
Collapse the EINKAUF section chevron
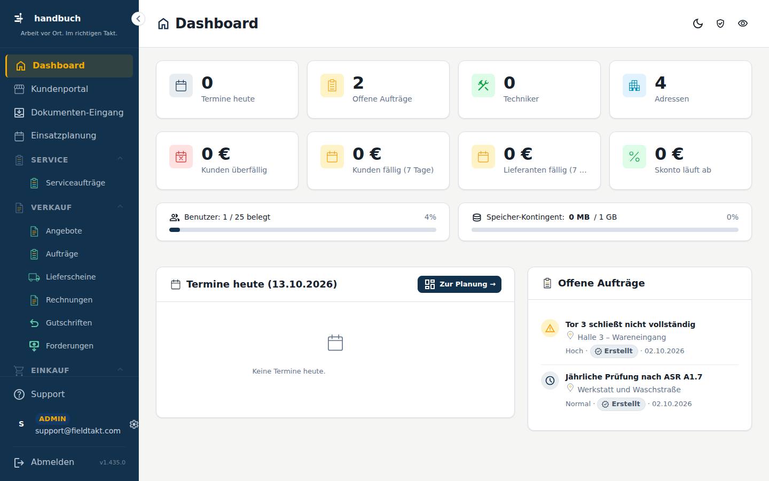coord(120,370)
